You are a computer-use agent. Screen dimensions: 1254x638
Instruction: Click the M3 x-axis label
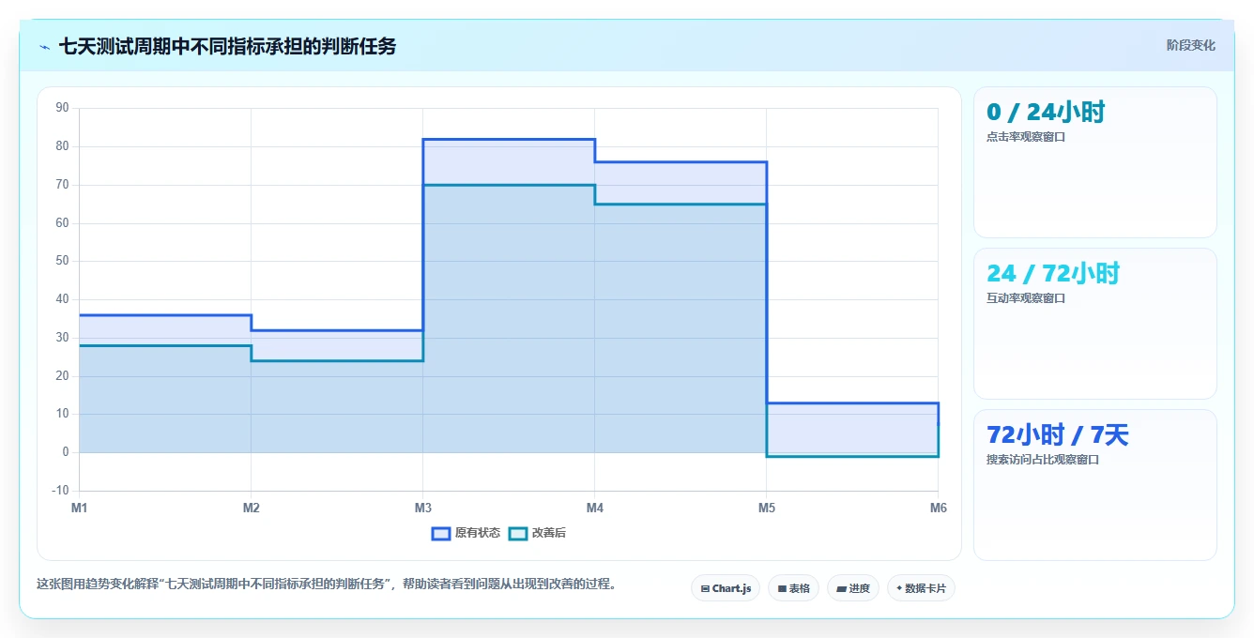click(x=423, y=508)
